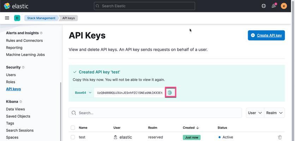The height and width of the screenshot is (141, 295).
Task: Delete the test API key
Action: tap(280, 137)
